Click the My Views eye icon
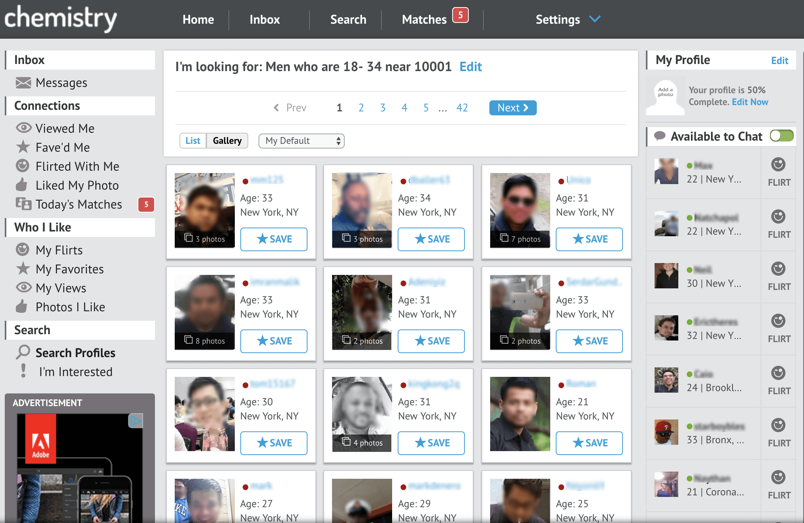804x523 pixels. click(24, 287)
